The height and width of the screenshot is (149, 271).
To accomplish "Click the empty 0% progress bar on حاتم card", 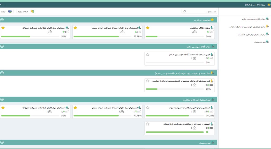I will pos(175,62).
